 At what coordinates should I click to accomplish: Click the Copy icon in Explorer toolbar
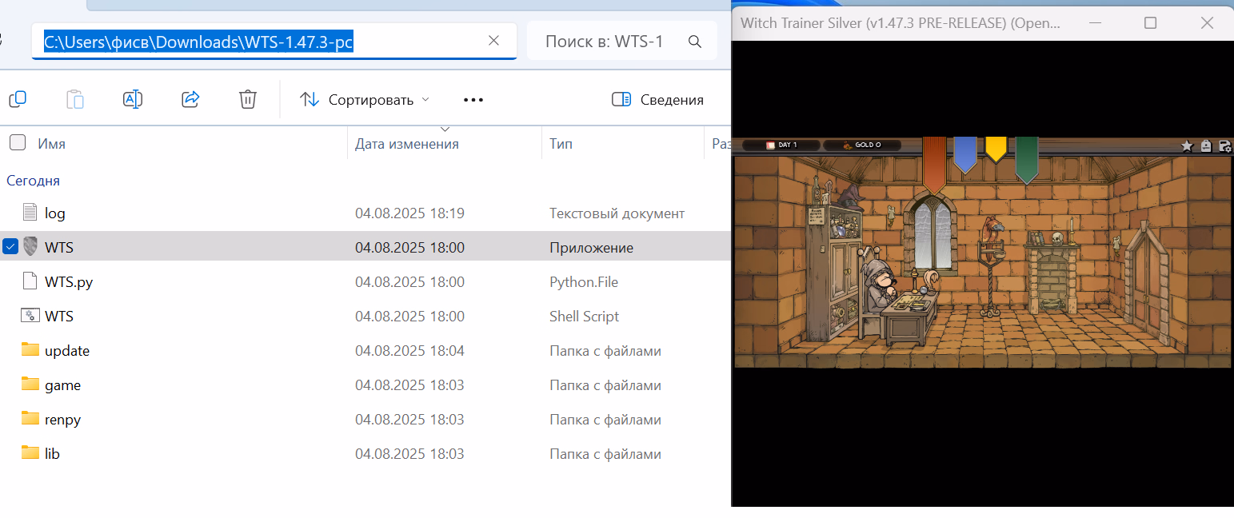click(18, 99)
